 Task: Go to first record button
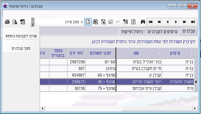pyautogui.click(x=151, y=22)
